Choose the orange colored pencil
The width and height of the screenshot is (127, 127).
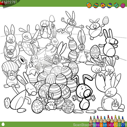pos(101,121)
